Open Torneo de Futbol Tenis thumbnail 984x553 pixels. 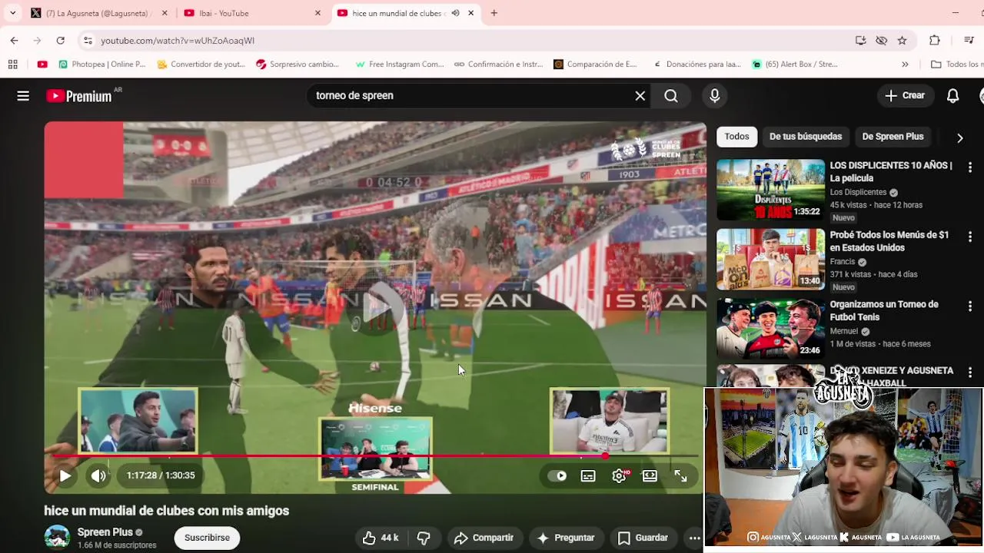(770, 329)
